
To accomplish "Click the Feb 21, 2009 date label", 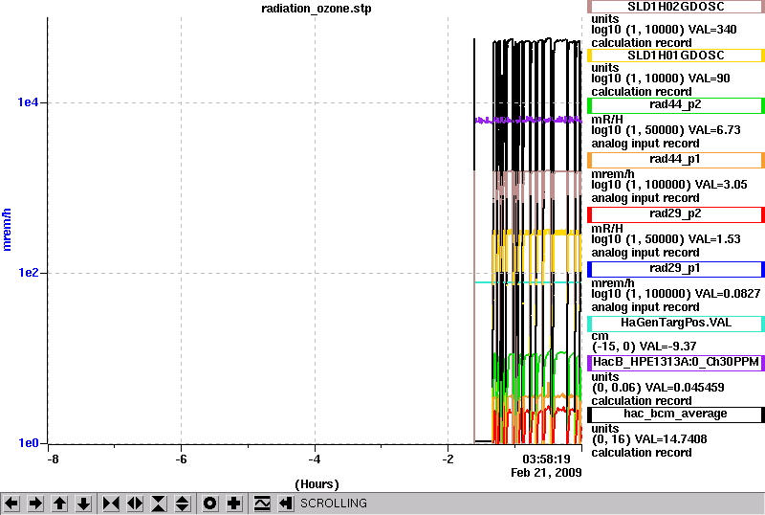I will tap(546, 473).
